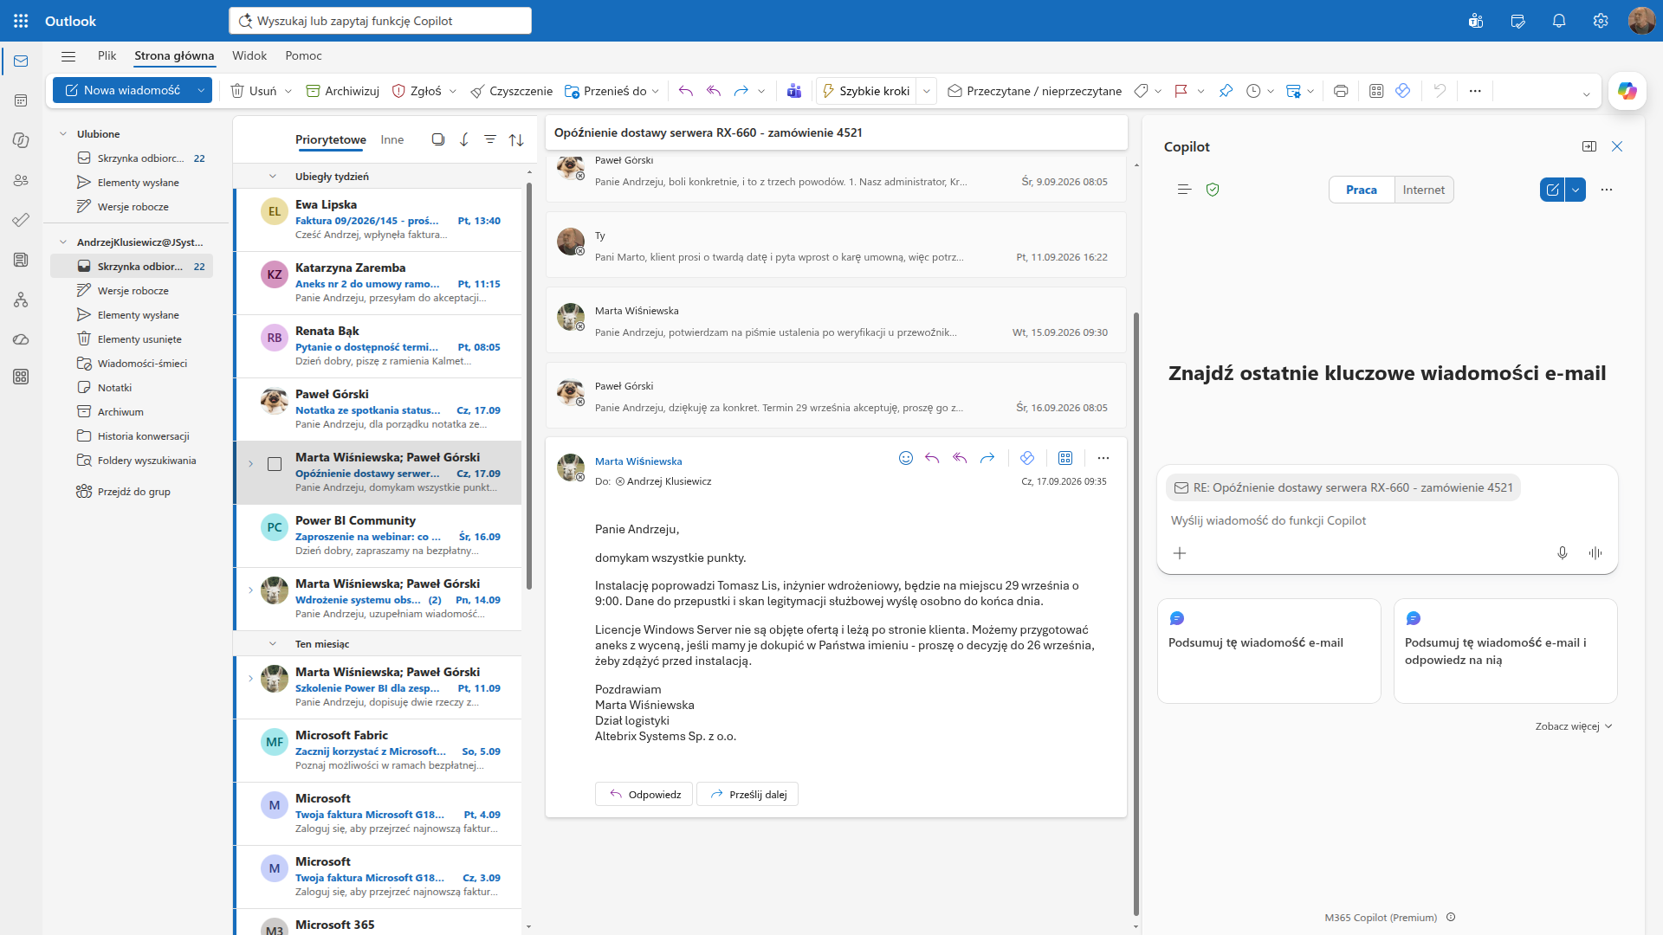Open Ewa Lipska Faktura email
The height and width of the screenshot is (935, 1663).
point(379,221)
